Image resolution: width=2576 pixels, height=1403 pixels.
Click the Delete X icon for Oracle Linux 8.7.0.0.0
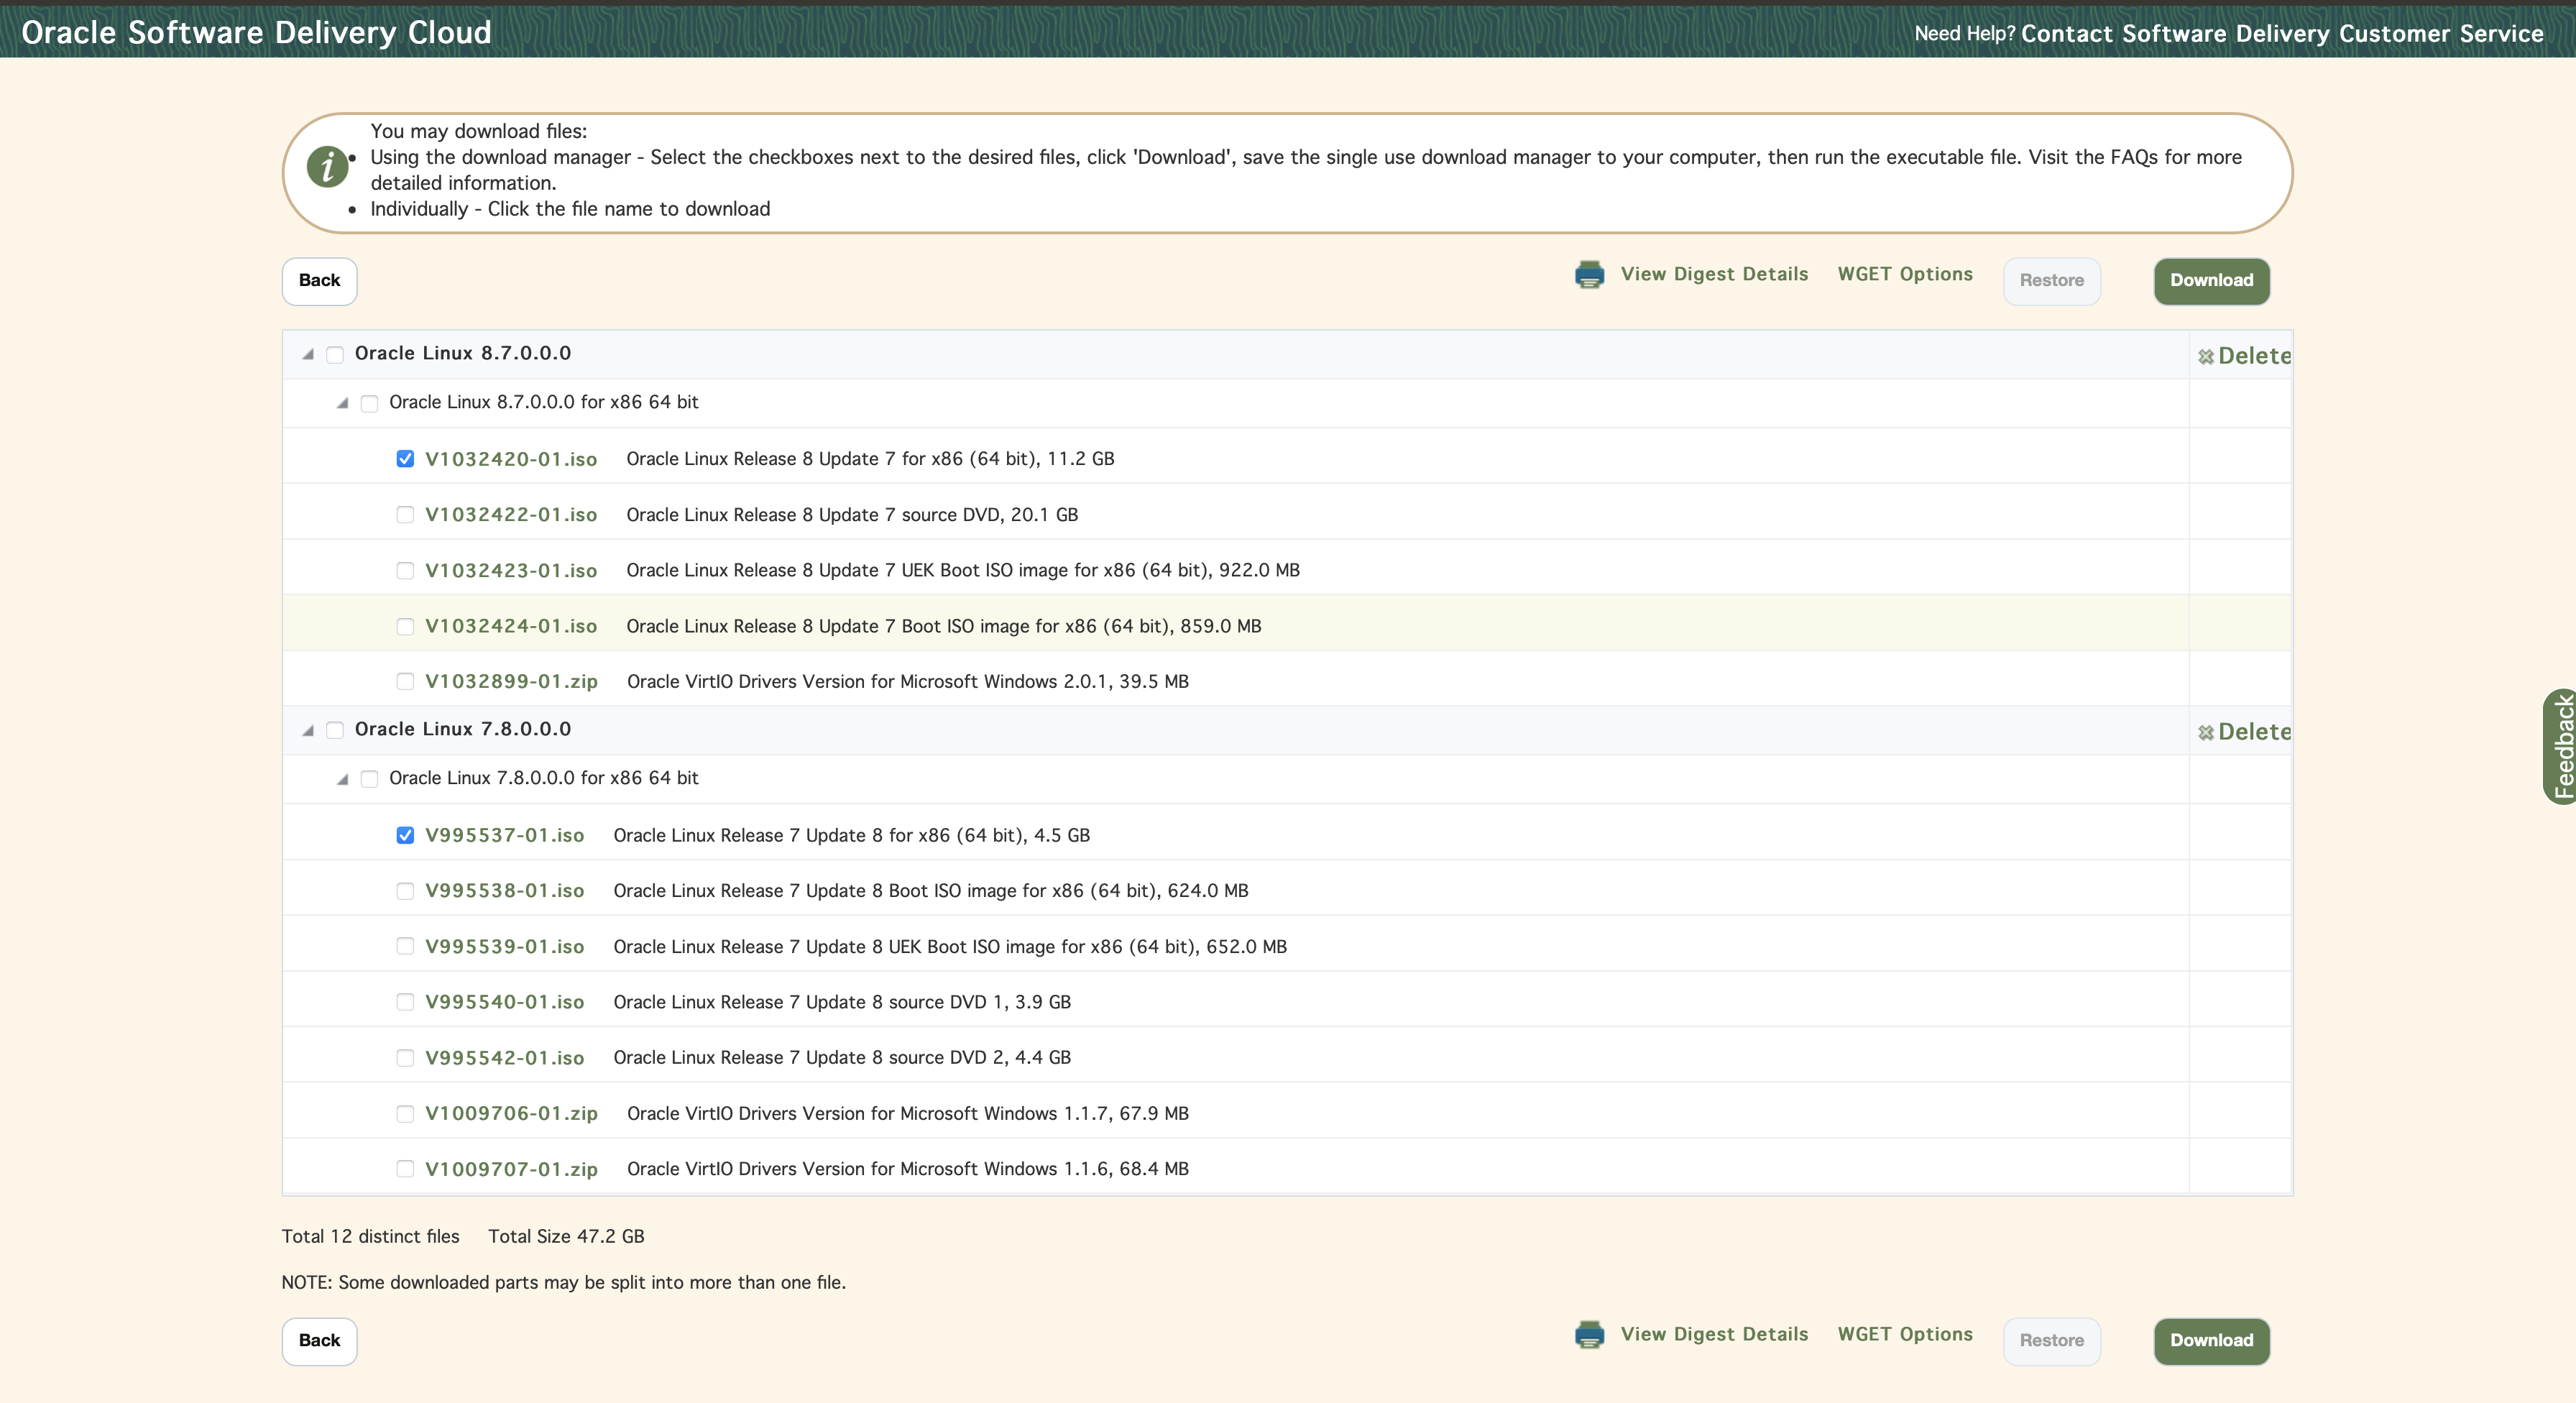(x=2205, y=357)
